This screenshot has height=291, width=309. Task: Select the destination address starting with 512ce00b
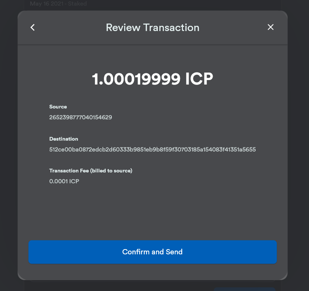click(153, 150)
